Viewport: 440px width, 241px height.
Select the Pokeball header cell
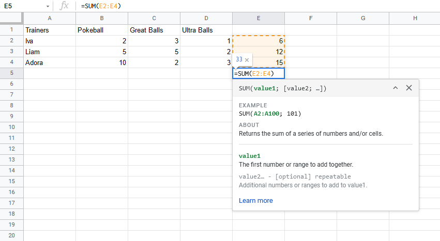102,30
